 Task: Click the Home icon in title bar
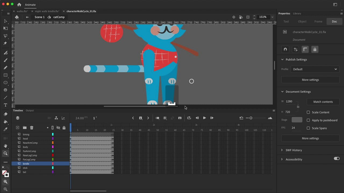(19, 5)
